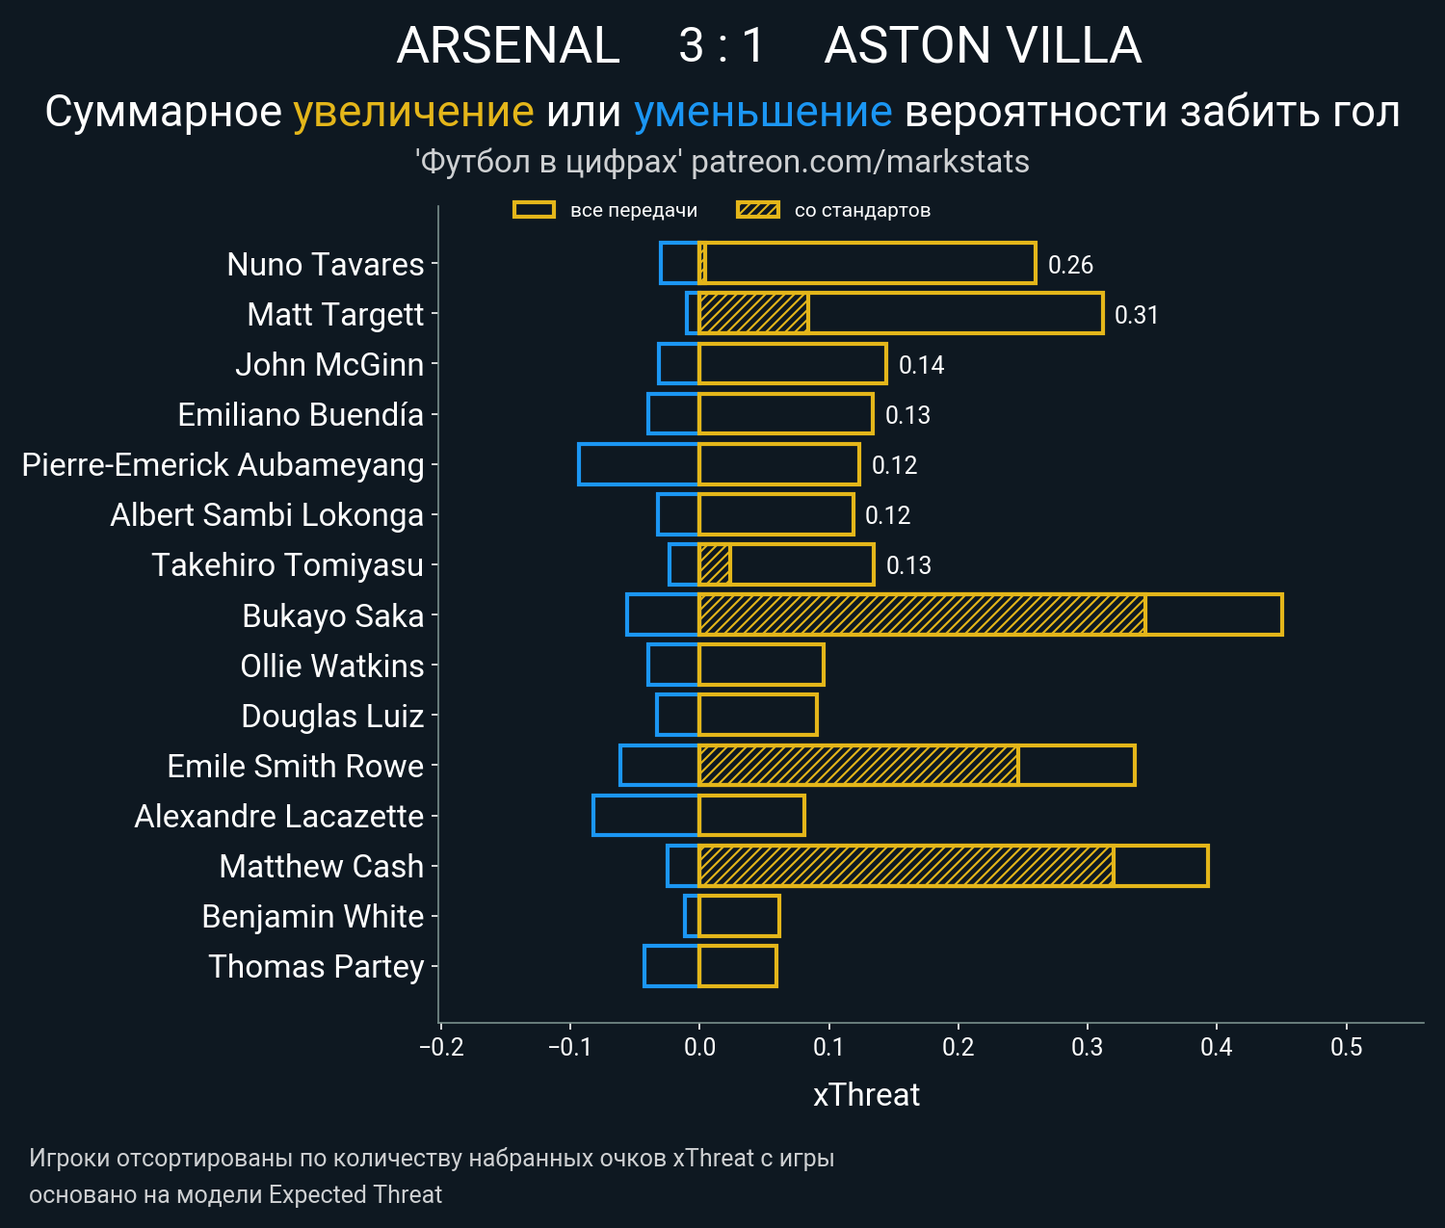
Task: Click the 'ASTON VILLA' team name in the title
Action: coord(983,45)
